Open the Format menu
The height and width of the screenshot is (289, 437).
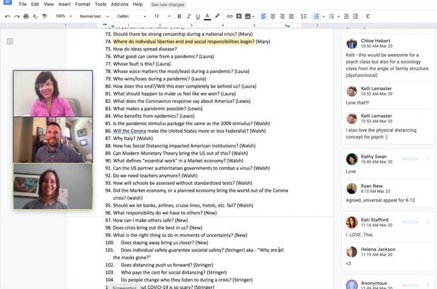coord(83,4)
